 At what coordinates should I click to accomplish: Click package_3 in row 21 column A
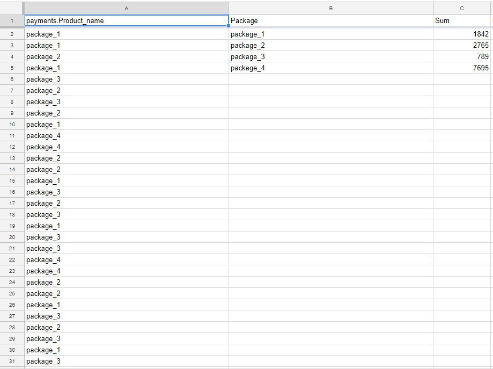[x=127, y=248]
